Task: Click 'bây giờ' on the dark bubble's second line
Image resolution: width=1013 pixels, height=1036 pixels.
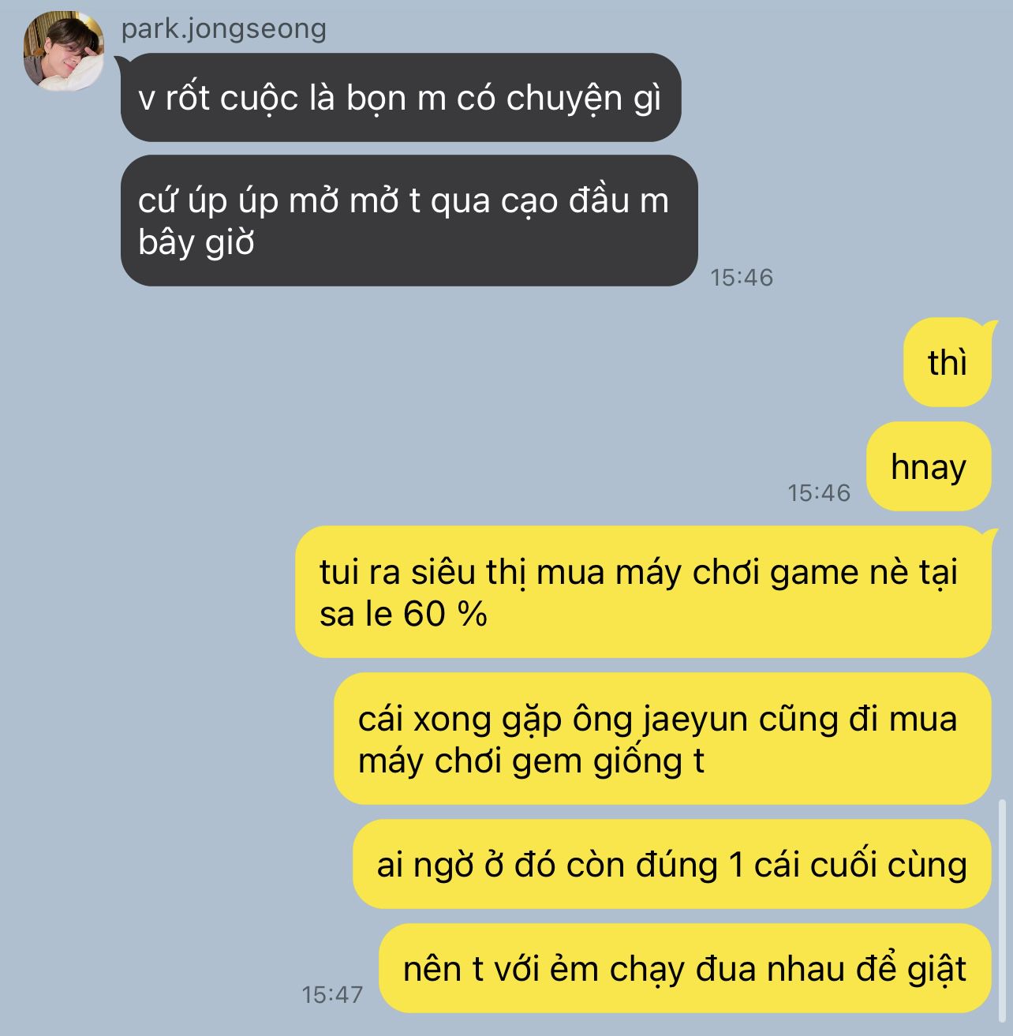Action: point(196,242)
